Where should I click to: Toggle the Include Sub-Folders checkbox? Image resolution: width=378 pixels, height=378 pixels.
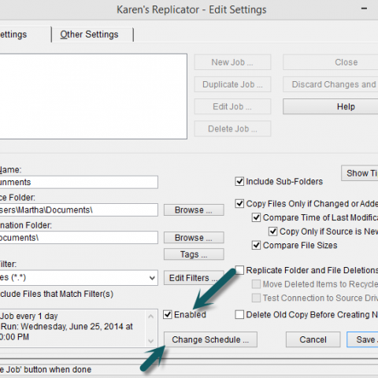pyautogui.click(x=239, y=181)
